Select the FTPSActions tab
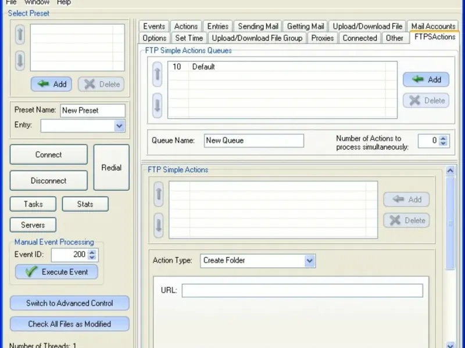 pos(435,37)
